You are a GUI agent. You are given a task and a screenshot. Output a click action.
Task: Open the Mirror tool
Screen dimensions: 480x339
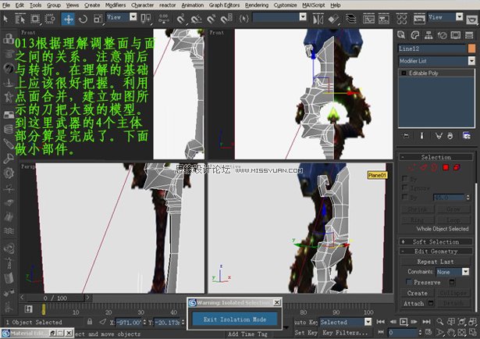[x=318, y=20]
